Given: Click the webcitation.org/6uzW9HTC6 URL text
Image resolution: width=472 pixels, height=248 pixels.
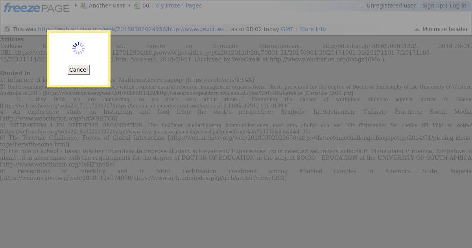Looking at the screenshot, I should [59, 118].
